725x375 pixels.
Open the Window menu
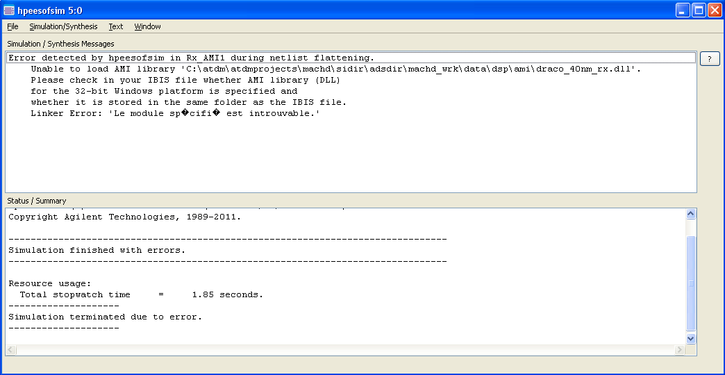coord(147,26)
